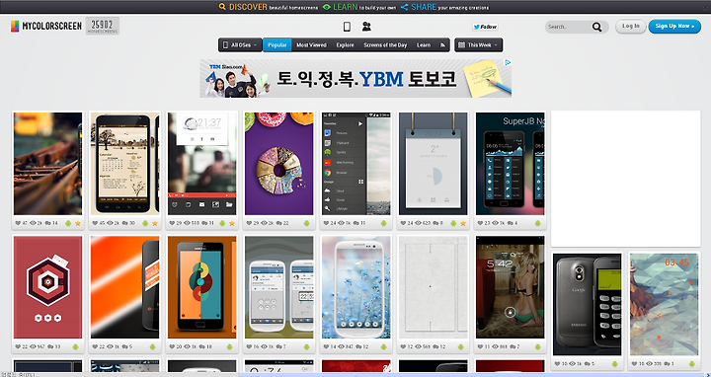Click the Android icon under the white paper screen

pos(461,346)
